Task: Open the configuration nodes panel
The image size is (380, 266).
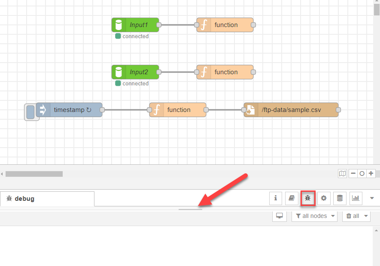Action: tap(324, 198)
